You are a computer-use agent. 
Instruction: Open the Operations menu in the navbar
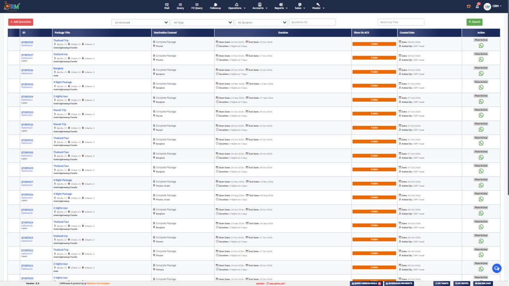point(237,6)
